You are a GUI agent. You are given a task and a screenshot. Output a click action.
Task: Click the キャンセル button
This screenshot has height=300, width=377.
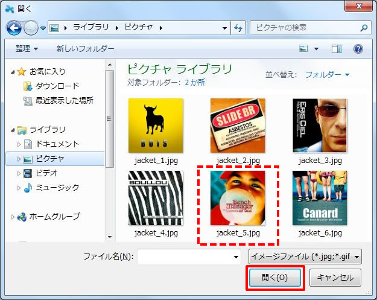point(335,278)
